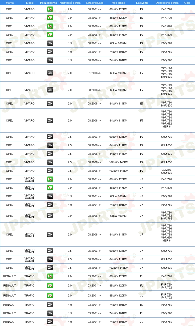Click the Marka column header
195x326 pixels.
pyautogui.click(x=10, y=3)
